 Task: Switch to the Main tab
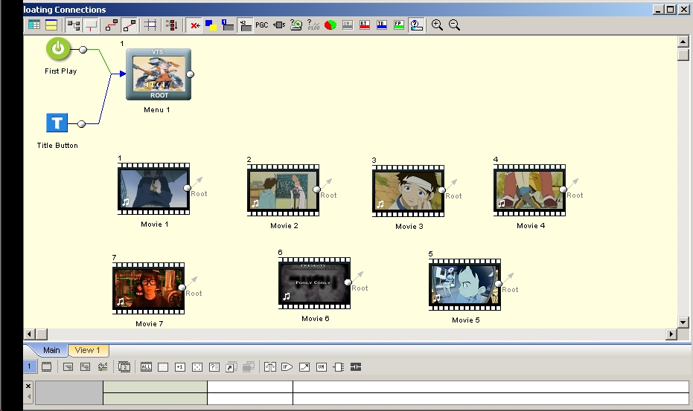point(51,350)
